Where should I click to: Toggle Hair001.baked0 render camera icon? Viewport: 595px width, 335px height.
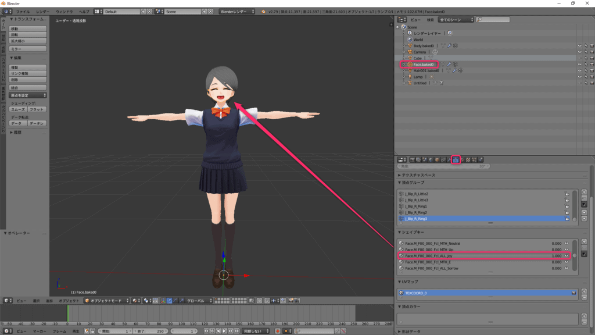click(x=591, y=70)
